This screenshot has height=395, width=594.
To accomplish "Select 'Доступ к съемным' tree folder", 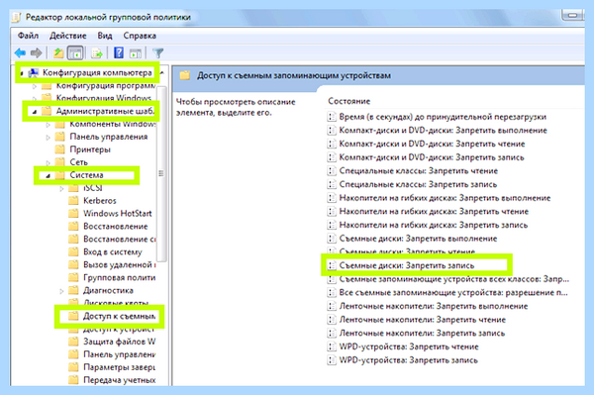I will [x=119, y=316].
